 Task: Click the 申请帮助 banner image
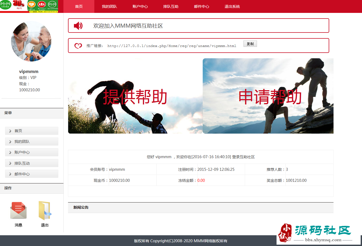click(268, 96)
